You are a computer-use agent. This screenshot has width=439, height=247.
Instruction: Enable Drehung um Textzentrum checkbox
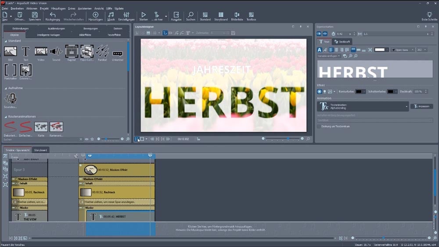click(x=319, y=127)
